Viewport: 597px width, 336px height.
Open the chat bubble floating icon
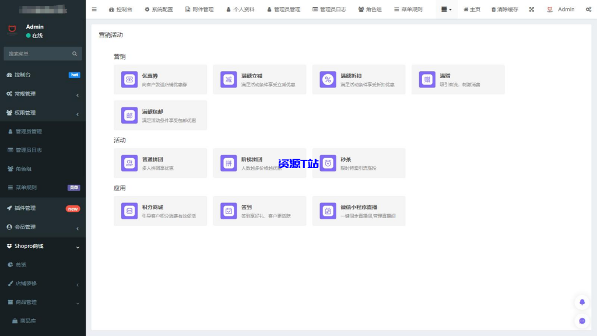click(581, 321)
